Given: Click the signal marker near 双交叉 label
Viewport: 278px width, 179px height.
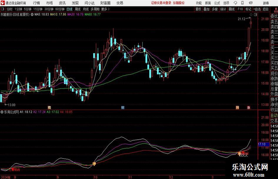Looking at the screenshot, I should click(x=239, y=153).
